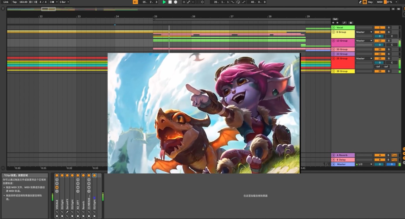Toggle X2_OTT device activator
Screen dimensions: 405x219
coord(78,175)
